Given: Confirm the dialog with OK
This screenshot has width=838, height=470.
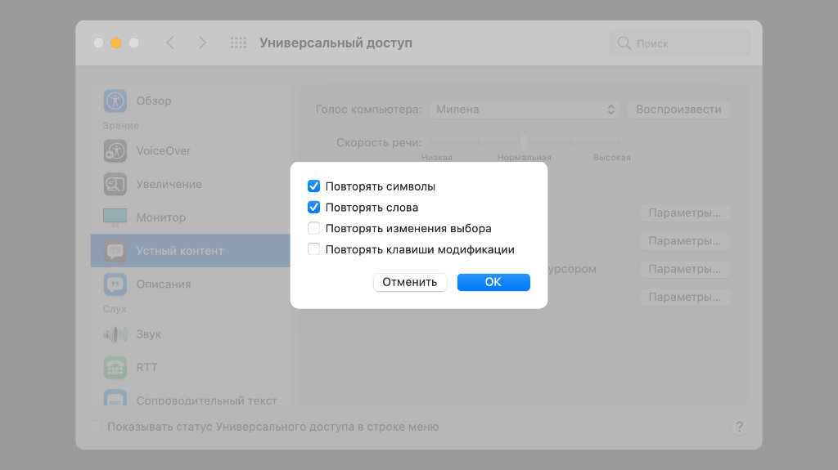Looking at the screenshot, I should [493, 282].
